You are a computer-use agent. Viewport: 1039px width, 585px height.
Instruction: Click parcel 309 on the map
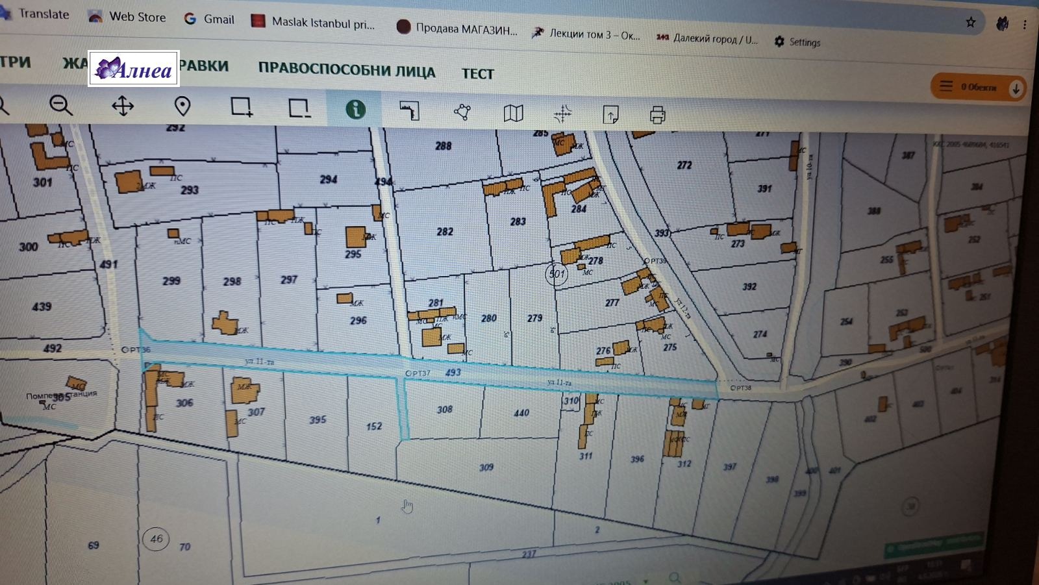click(486, 467)
